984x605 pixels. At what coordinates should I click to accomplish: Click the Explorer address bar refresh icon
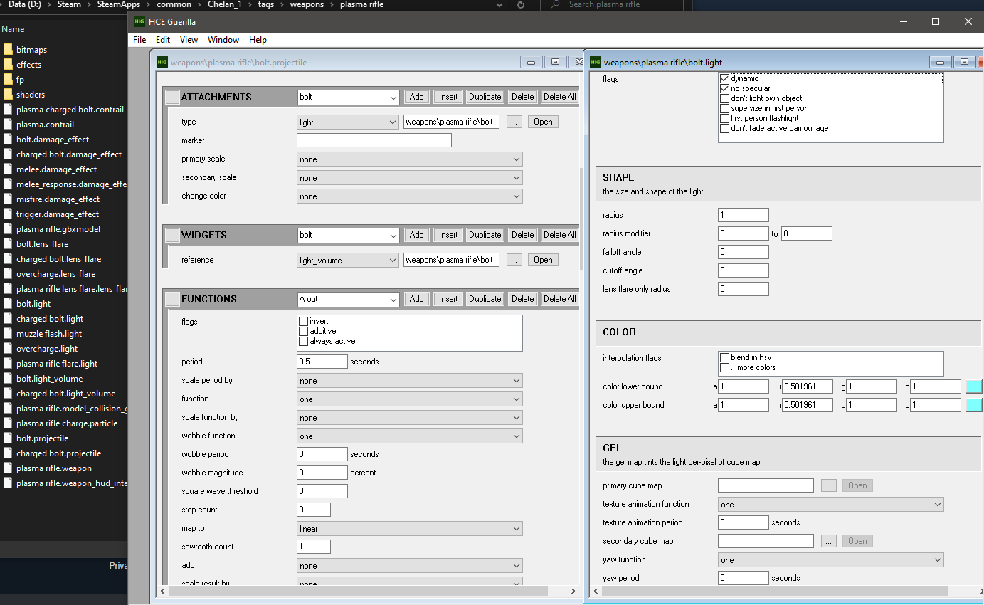pos(521,5)
